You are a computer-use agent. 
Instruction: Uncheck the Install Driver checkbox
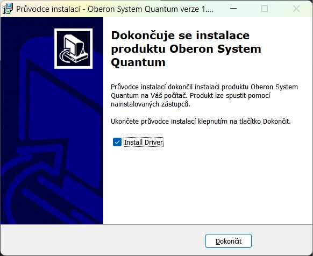117,142
